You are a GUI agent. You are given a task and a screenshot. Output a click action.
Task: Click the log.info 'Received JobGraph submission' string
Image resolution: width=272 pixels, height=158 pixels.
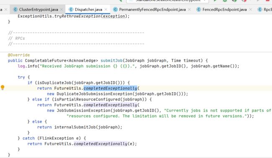[x=87, y=66]
